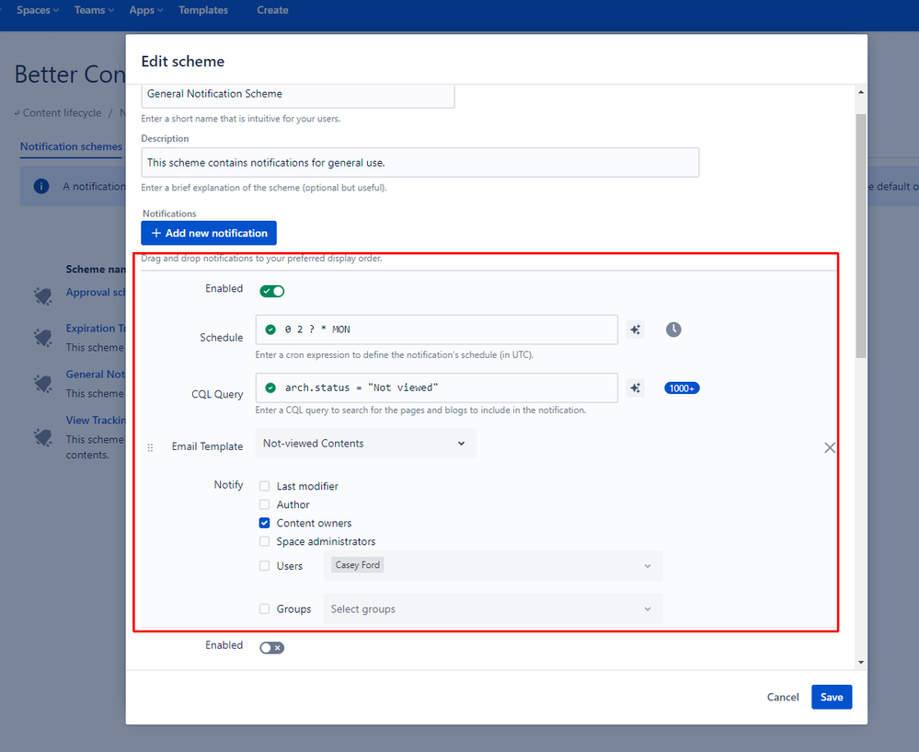Click the AI sparkle icon next to CQL Query
The image size is (919, 752).
[636, 388]
